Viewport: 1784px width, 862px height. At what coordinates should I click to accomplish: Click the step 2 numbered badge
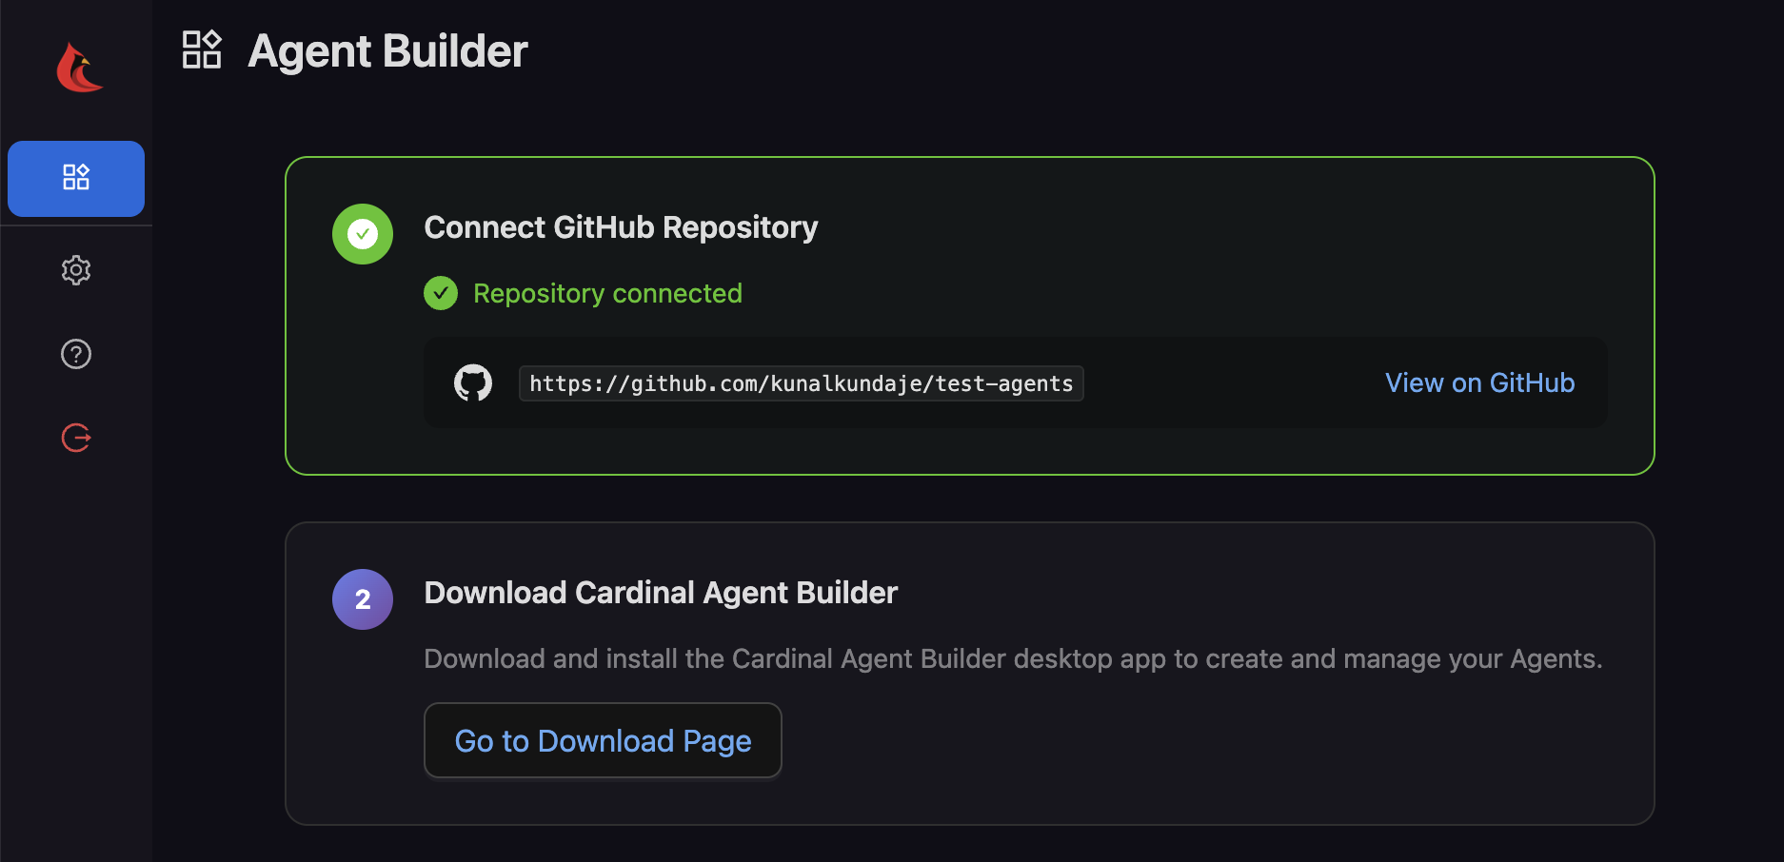[362, 599]
